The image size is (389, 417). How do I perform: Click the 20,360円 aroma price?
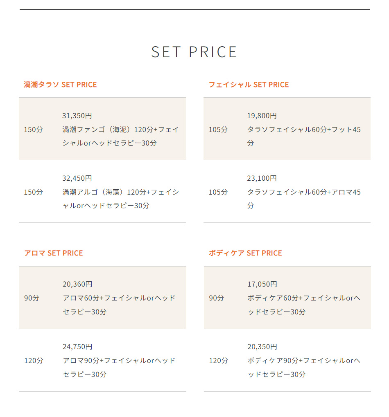[77, 284]
